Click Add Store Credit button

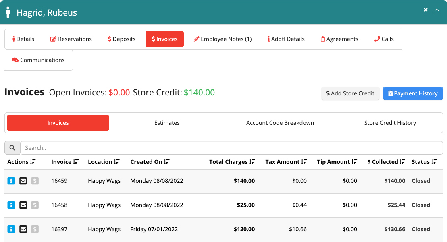[350, 93]
